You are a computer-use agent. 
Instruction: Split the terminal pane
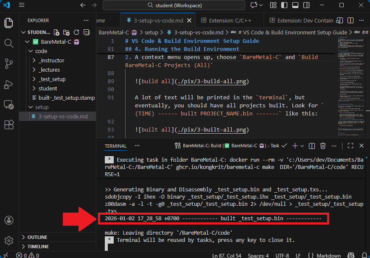coord(312,146)
